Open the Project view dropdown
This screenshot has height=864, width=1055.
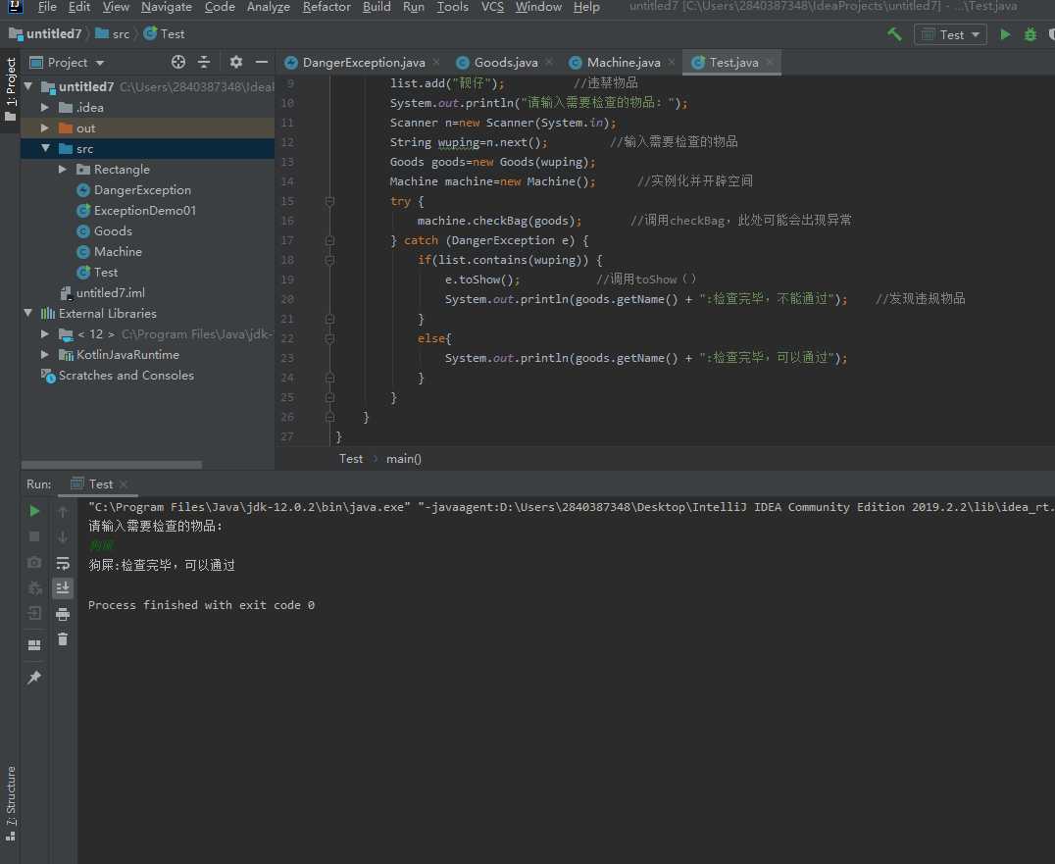point(68,63)
